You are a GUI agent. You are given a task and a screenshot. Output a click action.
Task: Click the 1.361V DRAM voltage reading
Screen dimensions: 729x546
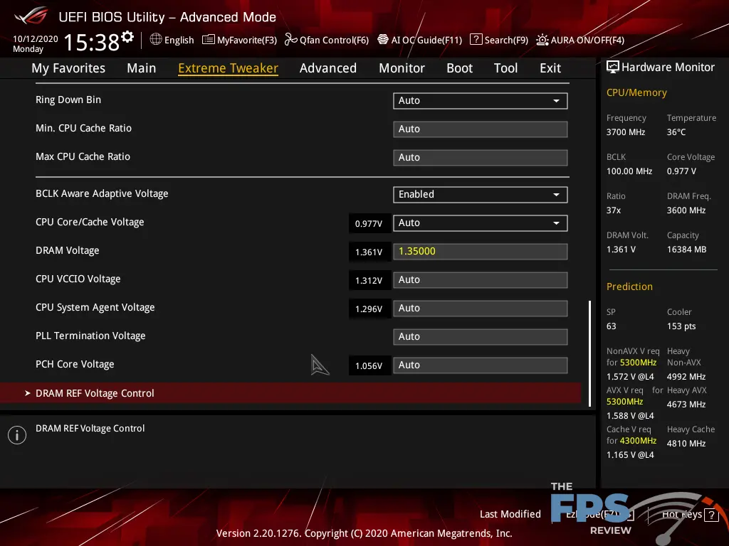pyautogui.click(x=369, y=252)
